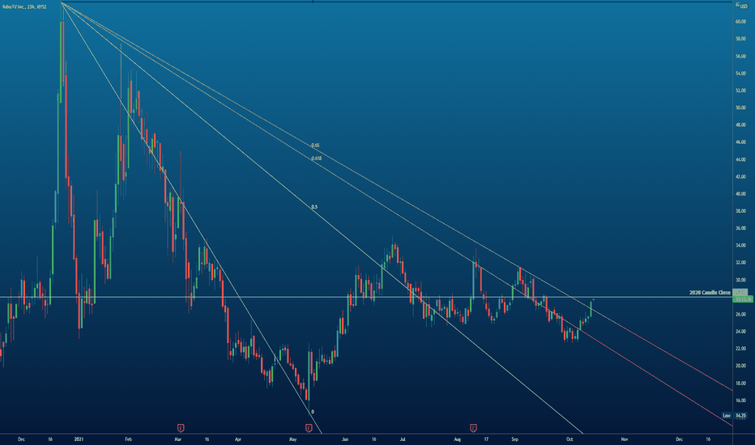Viewport: 755px width, 445px height.
Task: Click the Jun label on time axis
Action: coord(345,439)
